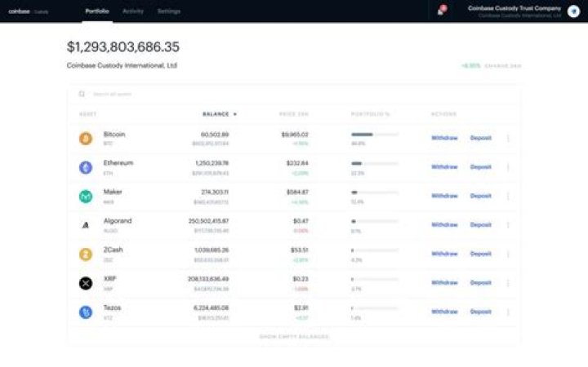Open the user avatar menu
The image size is (588, 367).
point(573,11)
